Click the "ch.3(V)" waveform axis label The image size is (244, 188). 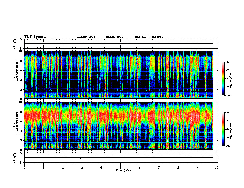(x=15, y=158)
